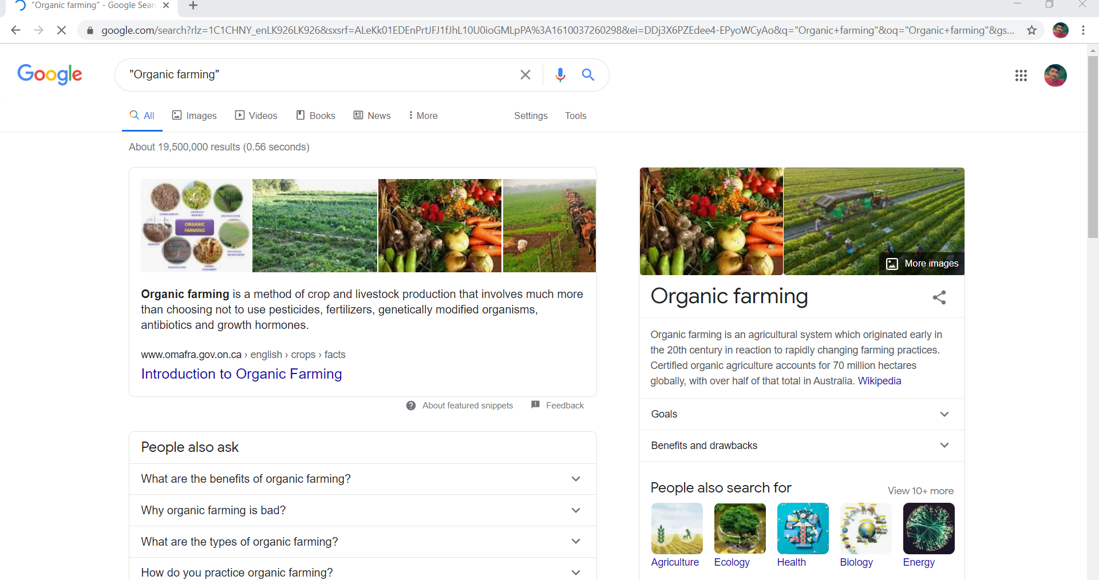
Task: Stop loading the page
Action: pyautogui.click(x=61, y=30)
